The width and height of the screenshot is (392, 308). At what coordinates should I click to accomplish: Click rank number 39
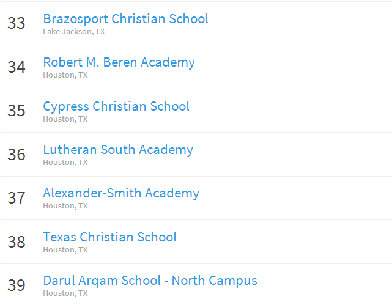(x=17, y=285)
